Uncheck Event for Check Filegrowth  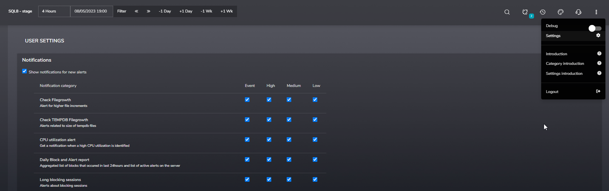247,100
